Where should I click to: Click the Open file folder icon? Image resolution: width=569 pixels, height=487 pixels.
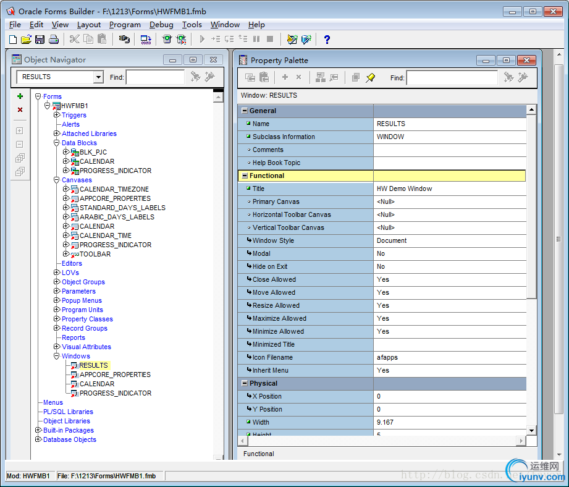(x=26, y=39)
